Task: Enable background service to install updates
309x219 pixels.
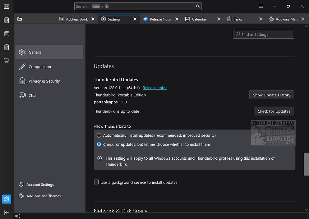Action: coord(96,182)
